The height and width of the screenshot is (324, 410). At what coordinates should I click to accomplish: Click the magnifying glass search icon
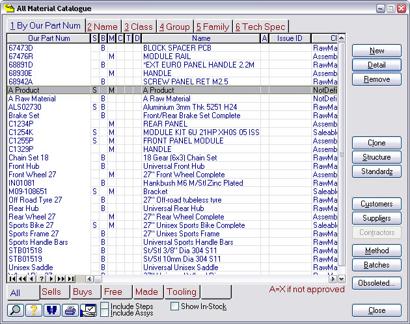[16, 310]
